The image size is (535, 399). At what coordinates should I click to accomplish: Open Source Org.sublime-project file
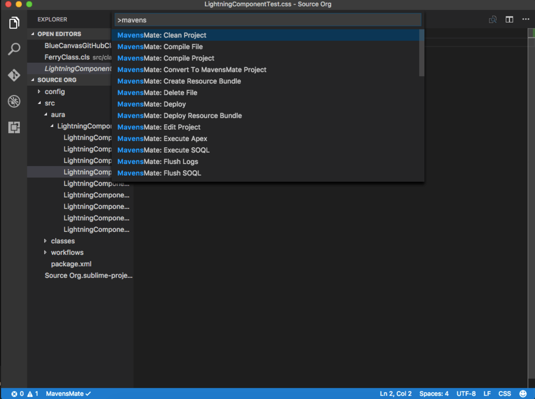pyautogui.click(x=88, y=276)
